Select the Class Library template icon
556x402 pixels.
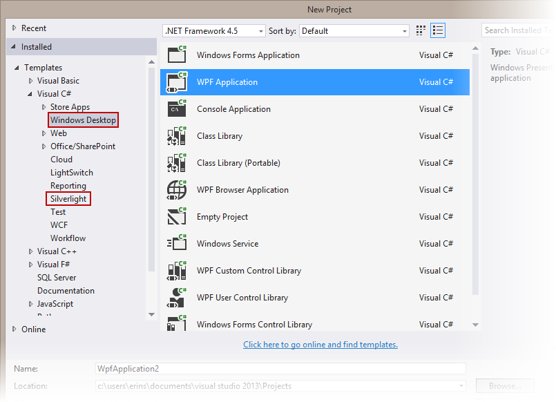click(x=177, y=136)
